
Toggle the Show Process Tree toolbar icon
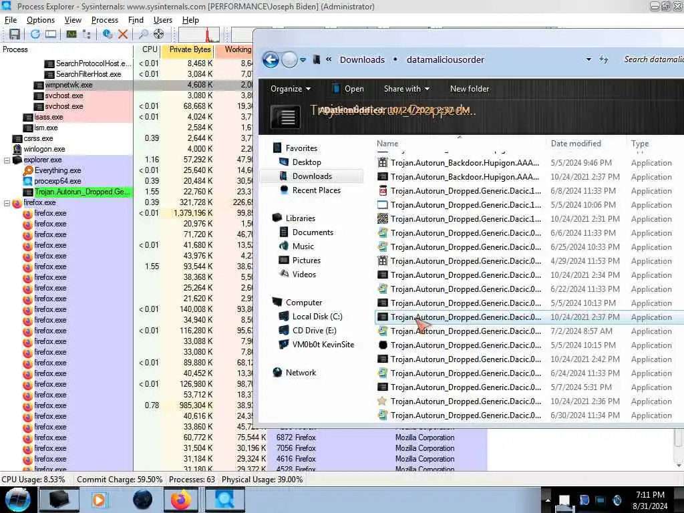87,34
